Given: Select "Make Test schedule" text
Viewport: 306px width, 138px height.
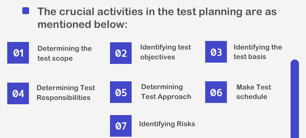Looking at the screenshot, I should [254, 92].
